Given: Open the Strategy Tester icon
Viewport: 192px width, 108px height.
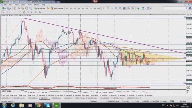Looking at the screenshot, I should click(x=31, y=8).
